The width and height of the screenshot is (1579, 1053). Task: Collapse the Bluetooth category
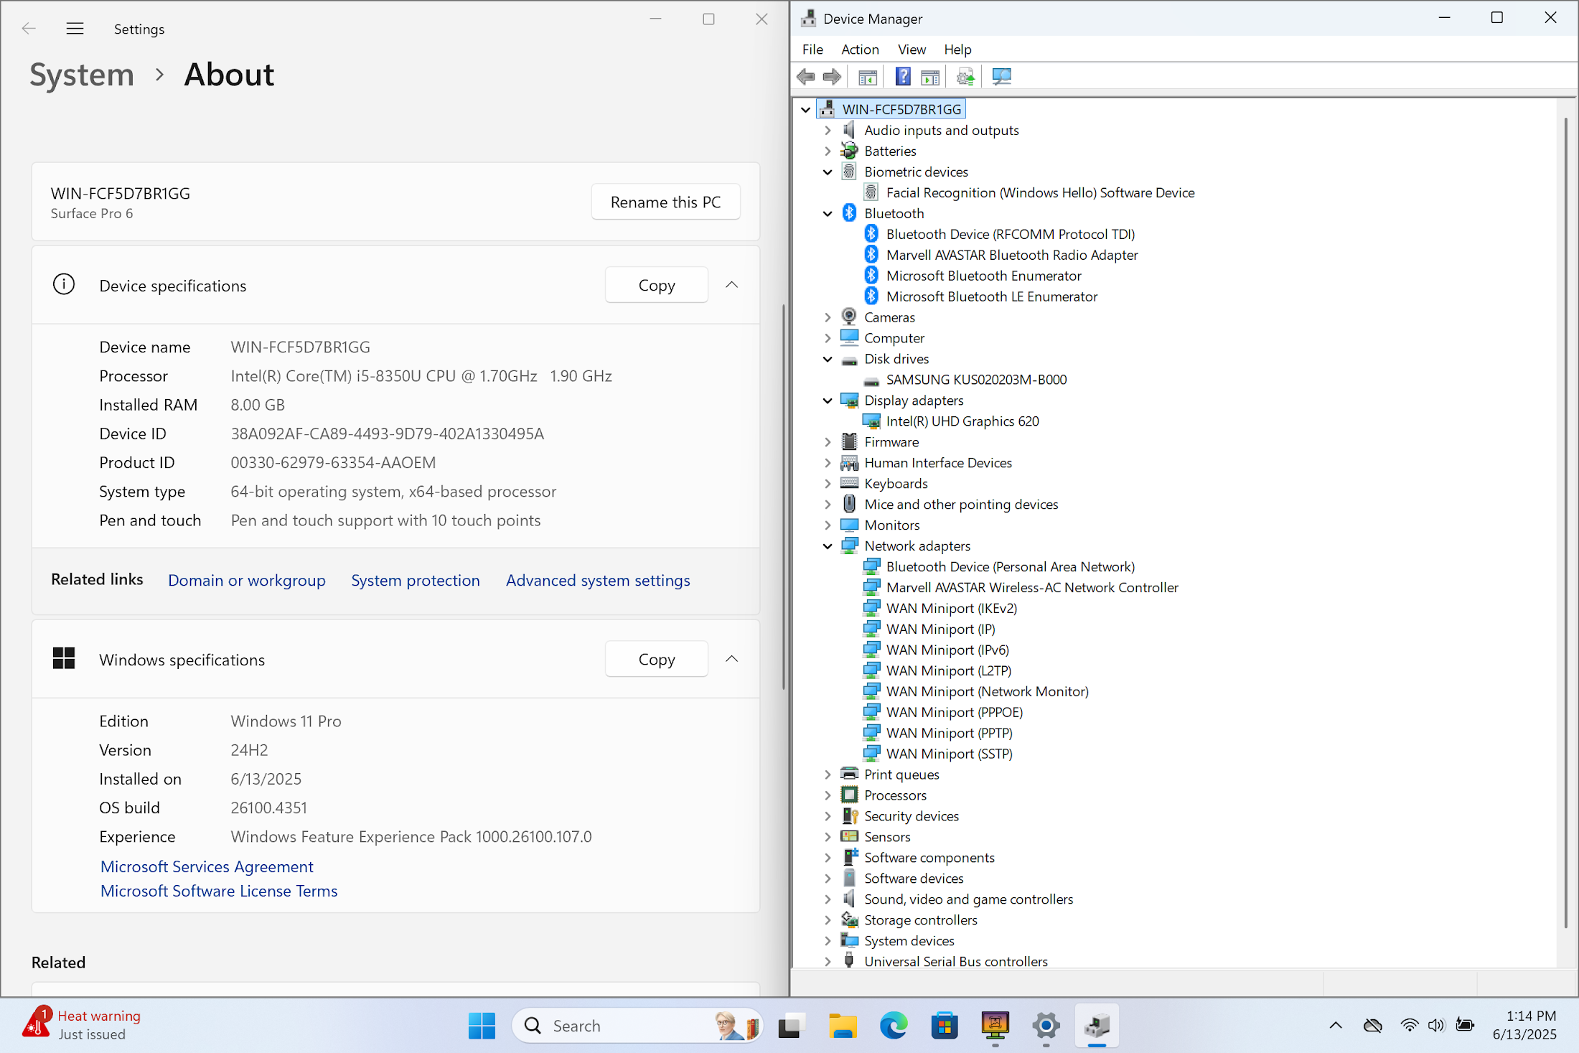click(828, 214)
